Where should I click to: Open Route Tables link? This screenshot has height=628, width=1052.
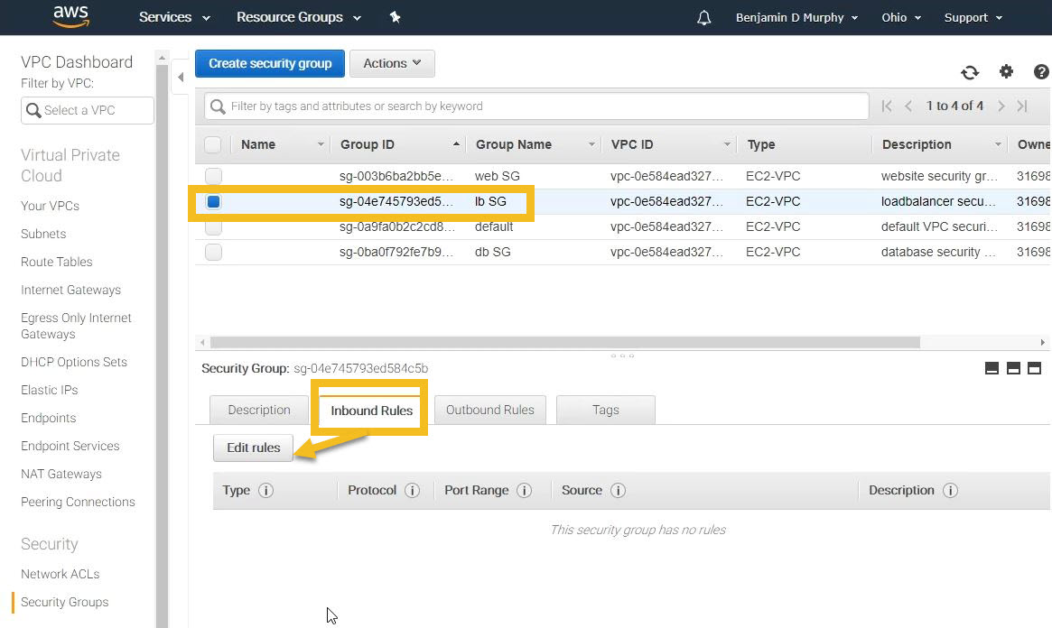[56, 262]
